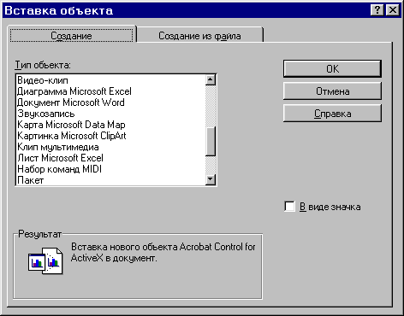
Task: Click the question mark help button
Action: [x=377, y=10]
